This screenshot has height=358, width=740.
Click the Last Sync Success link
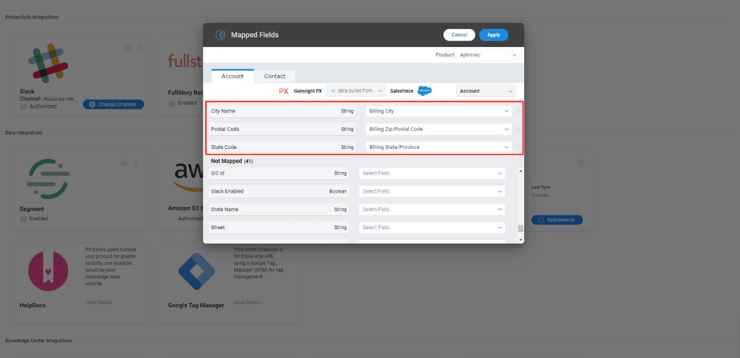tap(539, 195)
